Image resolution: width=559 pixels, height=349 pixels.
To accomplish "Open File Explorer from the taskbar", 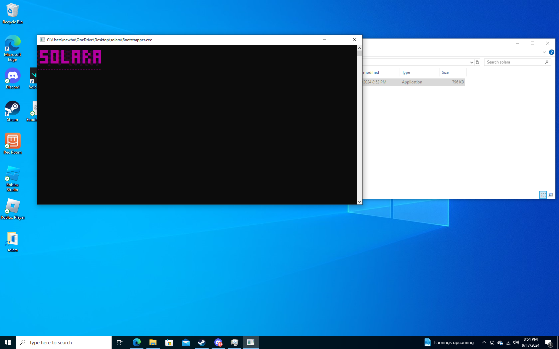I will [x=153, y=342].
